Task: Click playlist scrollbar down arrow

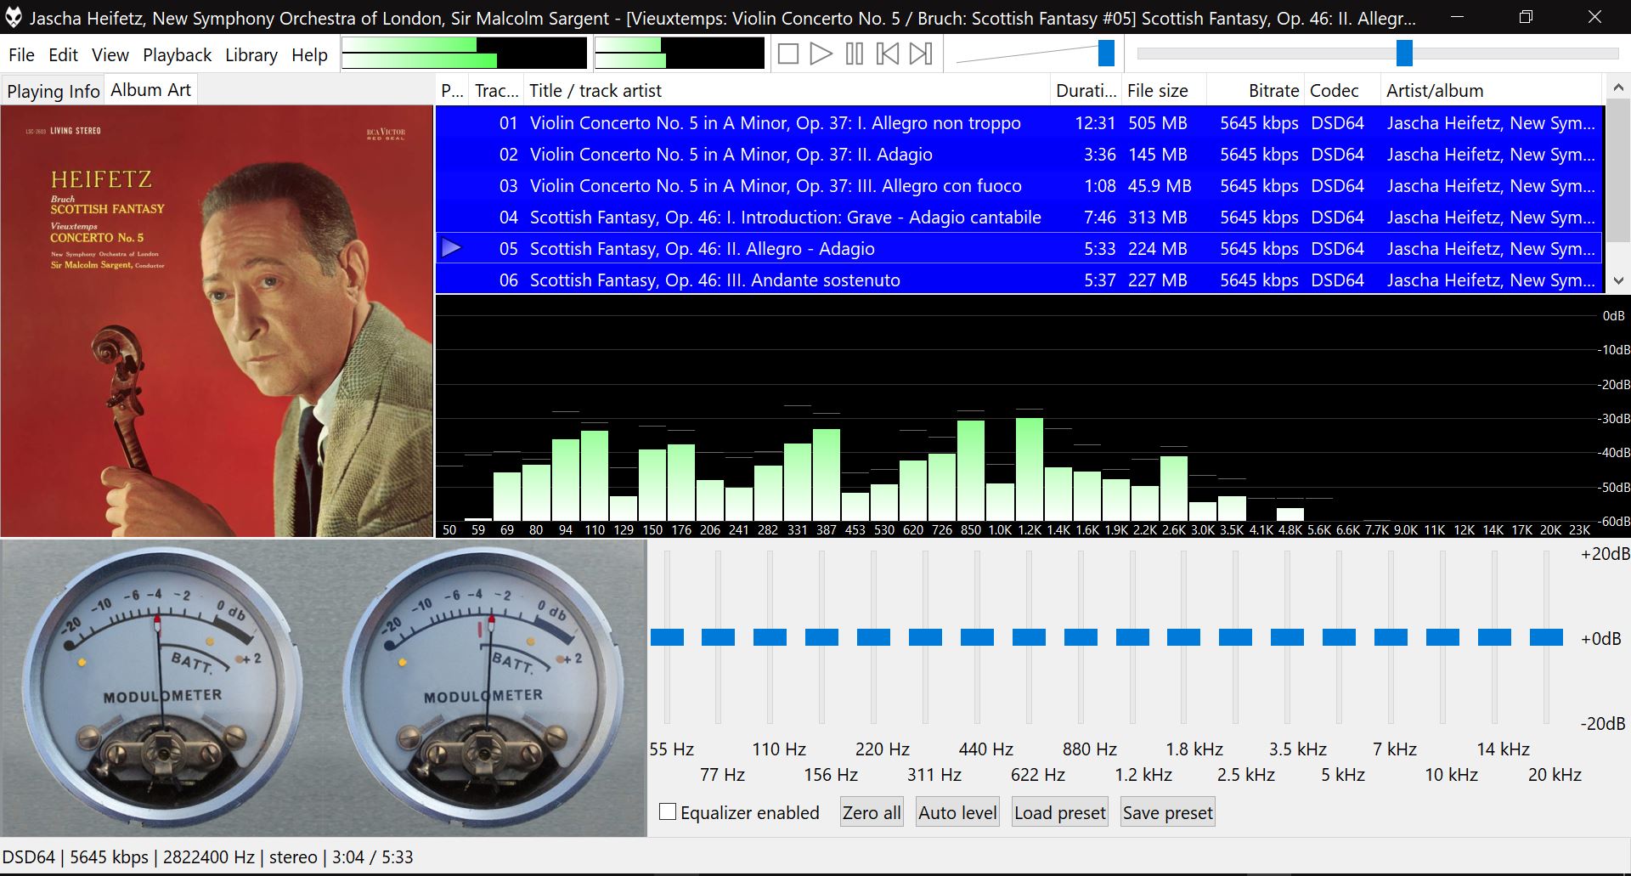Action: tap(1617, 280)
